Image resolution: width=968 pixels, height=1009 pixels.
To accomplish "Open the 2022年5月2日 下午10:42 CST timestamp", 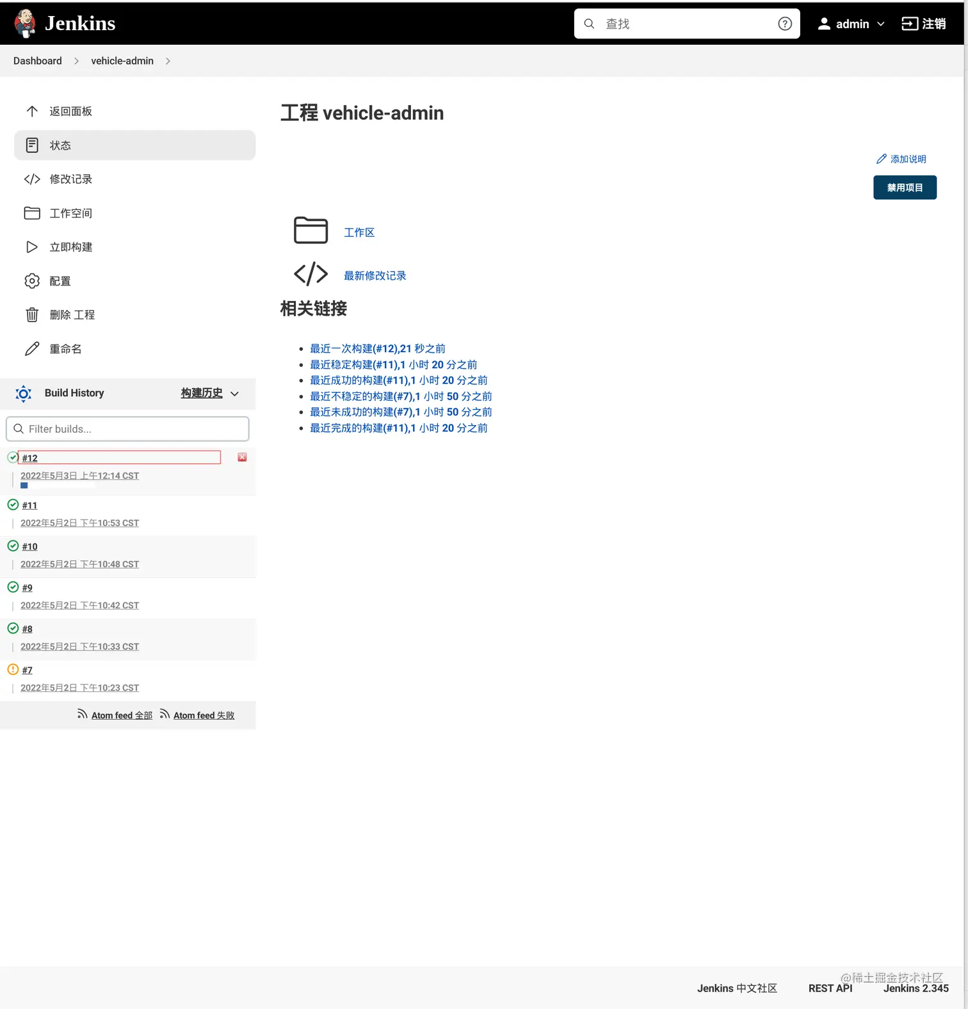I will click(x=79, y=606).
